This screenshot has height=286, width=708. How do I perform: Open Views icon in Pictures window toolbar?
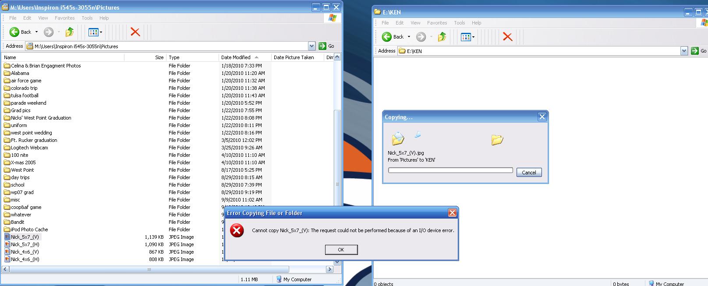pos(93,32)
